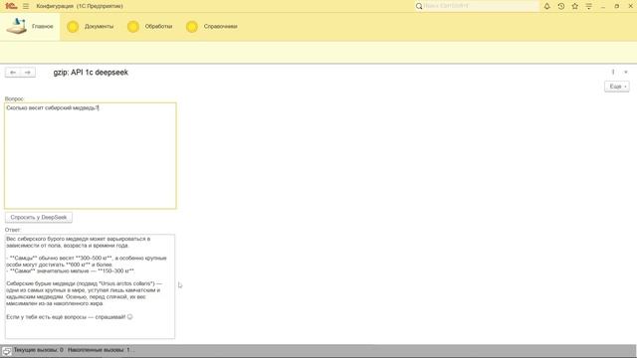
Task: Click the search magnifier icon
Action: 419,6
